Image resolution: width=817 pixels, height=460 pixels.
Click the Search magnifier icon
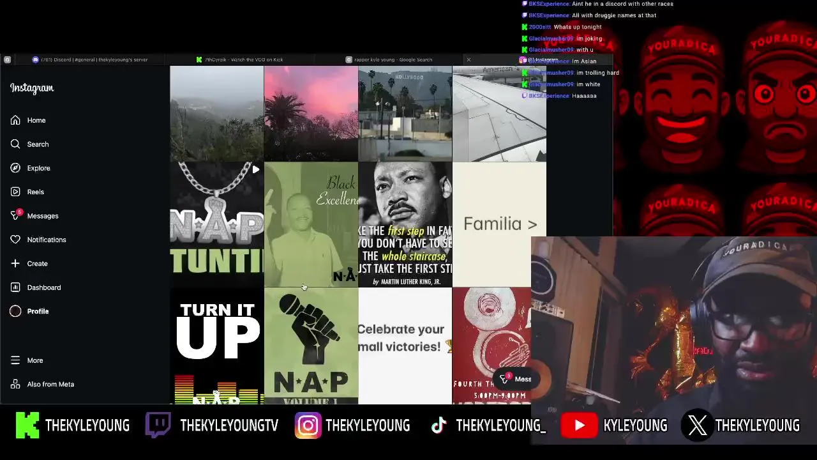[15, 144]
